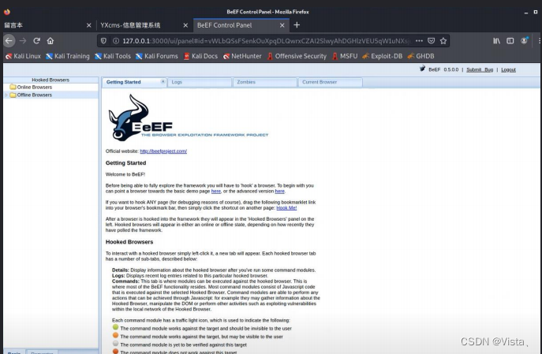Click the orange traffic light icon
The height and width of the screenshot is (354, 542).
pyautogui.click(x=115, y=335)
